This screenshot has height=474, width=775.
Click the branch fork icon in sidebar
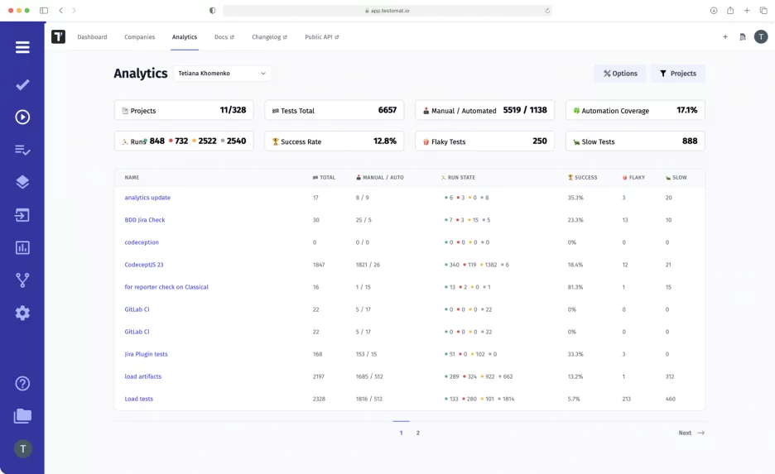point(22,280)
